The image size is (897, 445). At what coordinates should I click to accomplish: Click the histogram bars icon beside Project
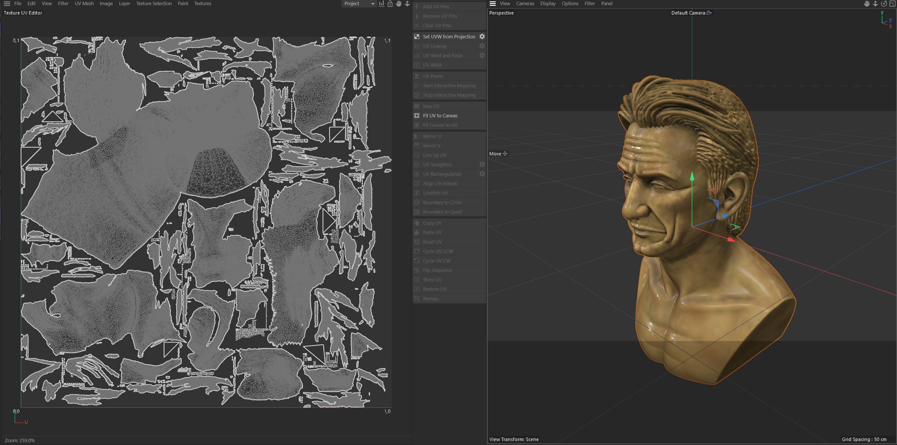click(382, 3)
